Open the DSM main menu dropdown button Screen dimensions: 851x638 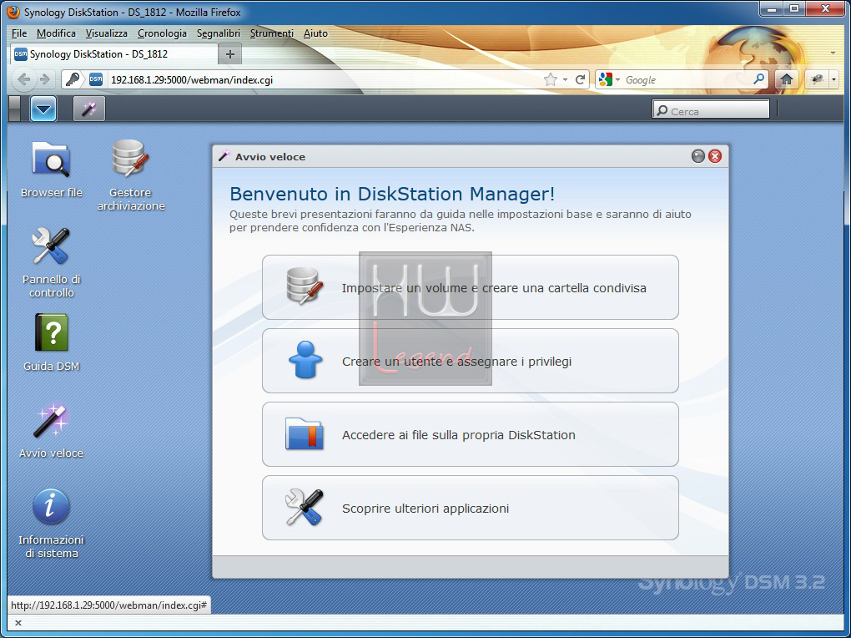pos(43,109)
